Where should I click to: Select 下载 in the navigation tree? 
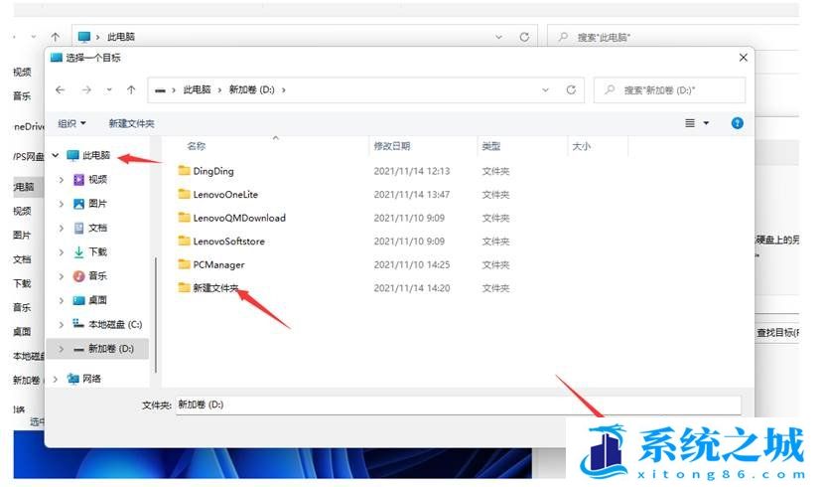(97, 252)
